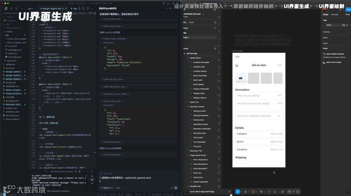Choose the Rectangle shape tool

click(253, 192)
